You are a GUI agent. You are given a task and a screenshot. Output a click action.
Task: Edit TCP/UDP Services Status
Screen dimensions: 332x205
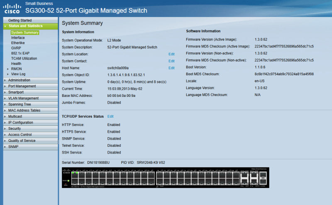click(x=110, y=116)
